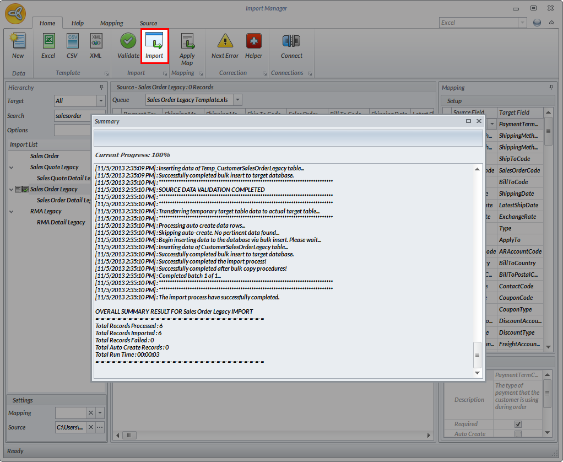Screen dimensions: 563x462
Task: Browse for Source file with ellipsis button
Action: (100, 427)
